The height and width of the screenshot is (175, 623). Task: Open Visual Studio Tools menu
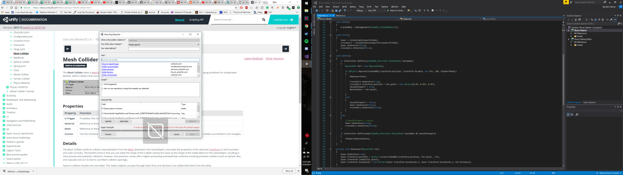tap(369, 7)
